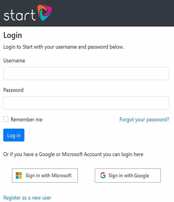
Task: Click the Microsoft four-square logo icon
Action: tap(19, 176)
